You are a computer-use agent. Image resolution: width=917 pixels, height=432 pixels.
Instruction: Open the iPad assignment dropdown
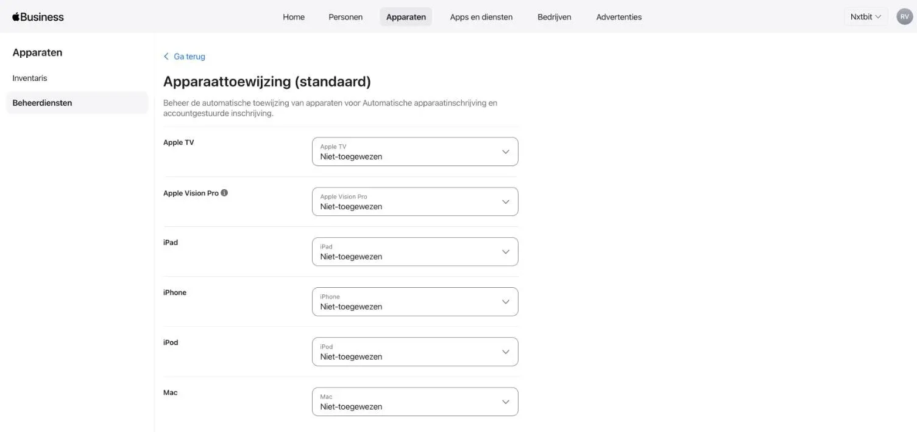415,251
